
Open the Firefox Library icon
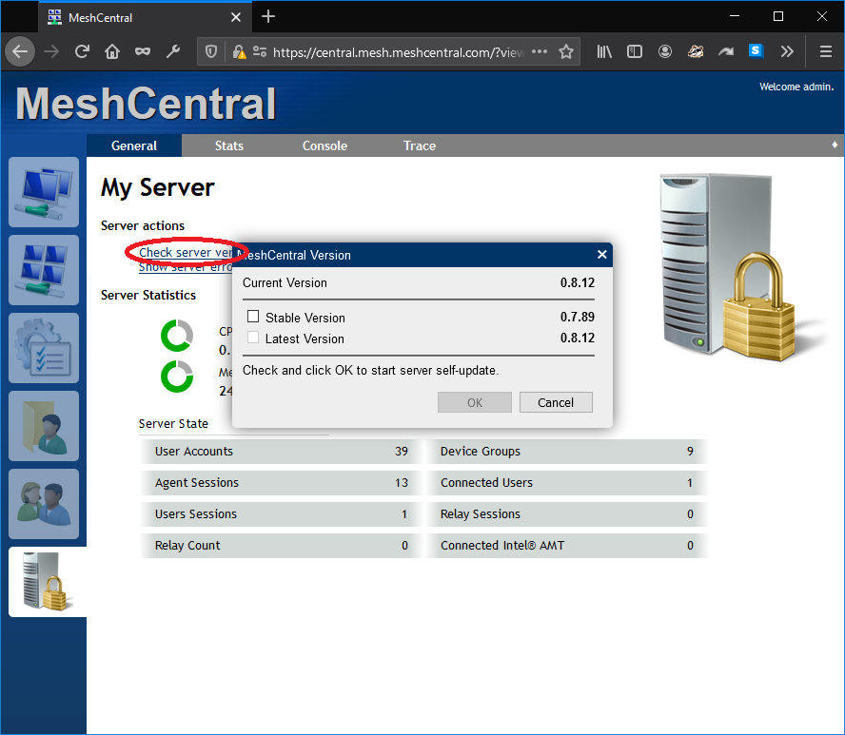(x=604, y=51)
